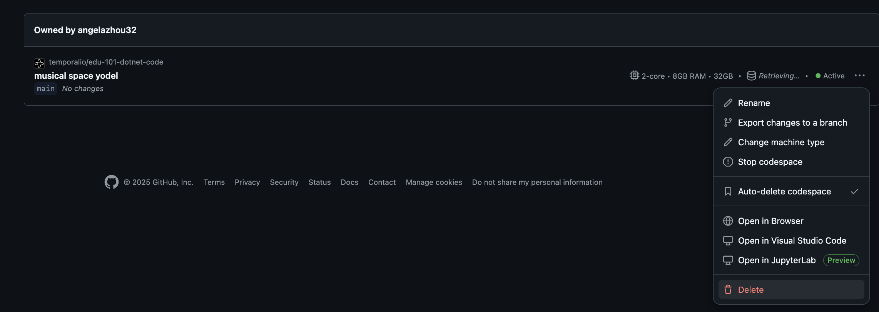Click the main branch label
The image size is (879, 312).
pyautogui.click(x=45, y=88)
